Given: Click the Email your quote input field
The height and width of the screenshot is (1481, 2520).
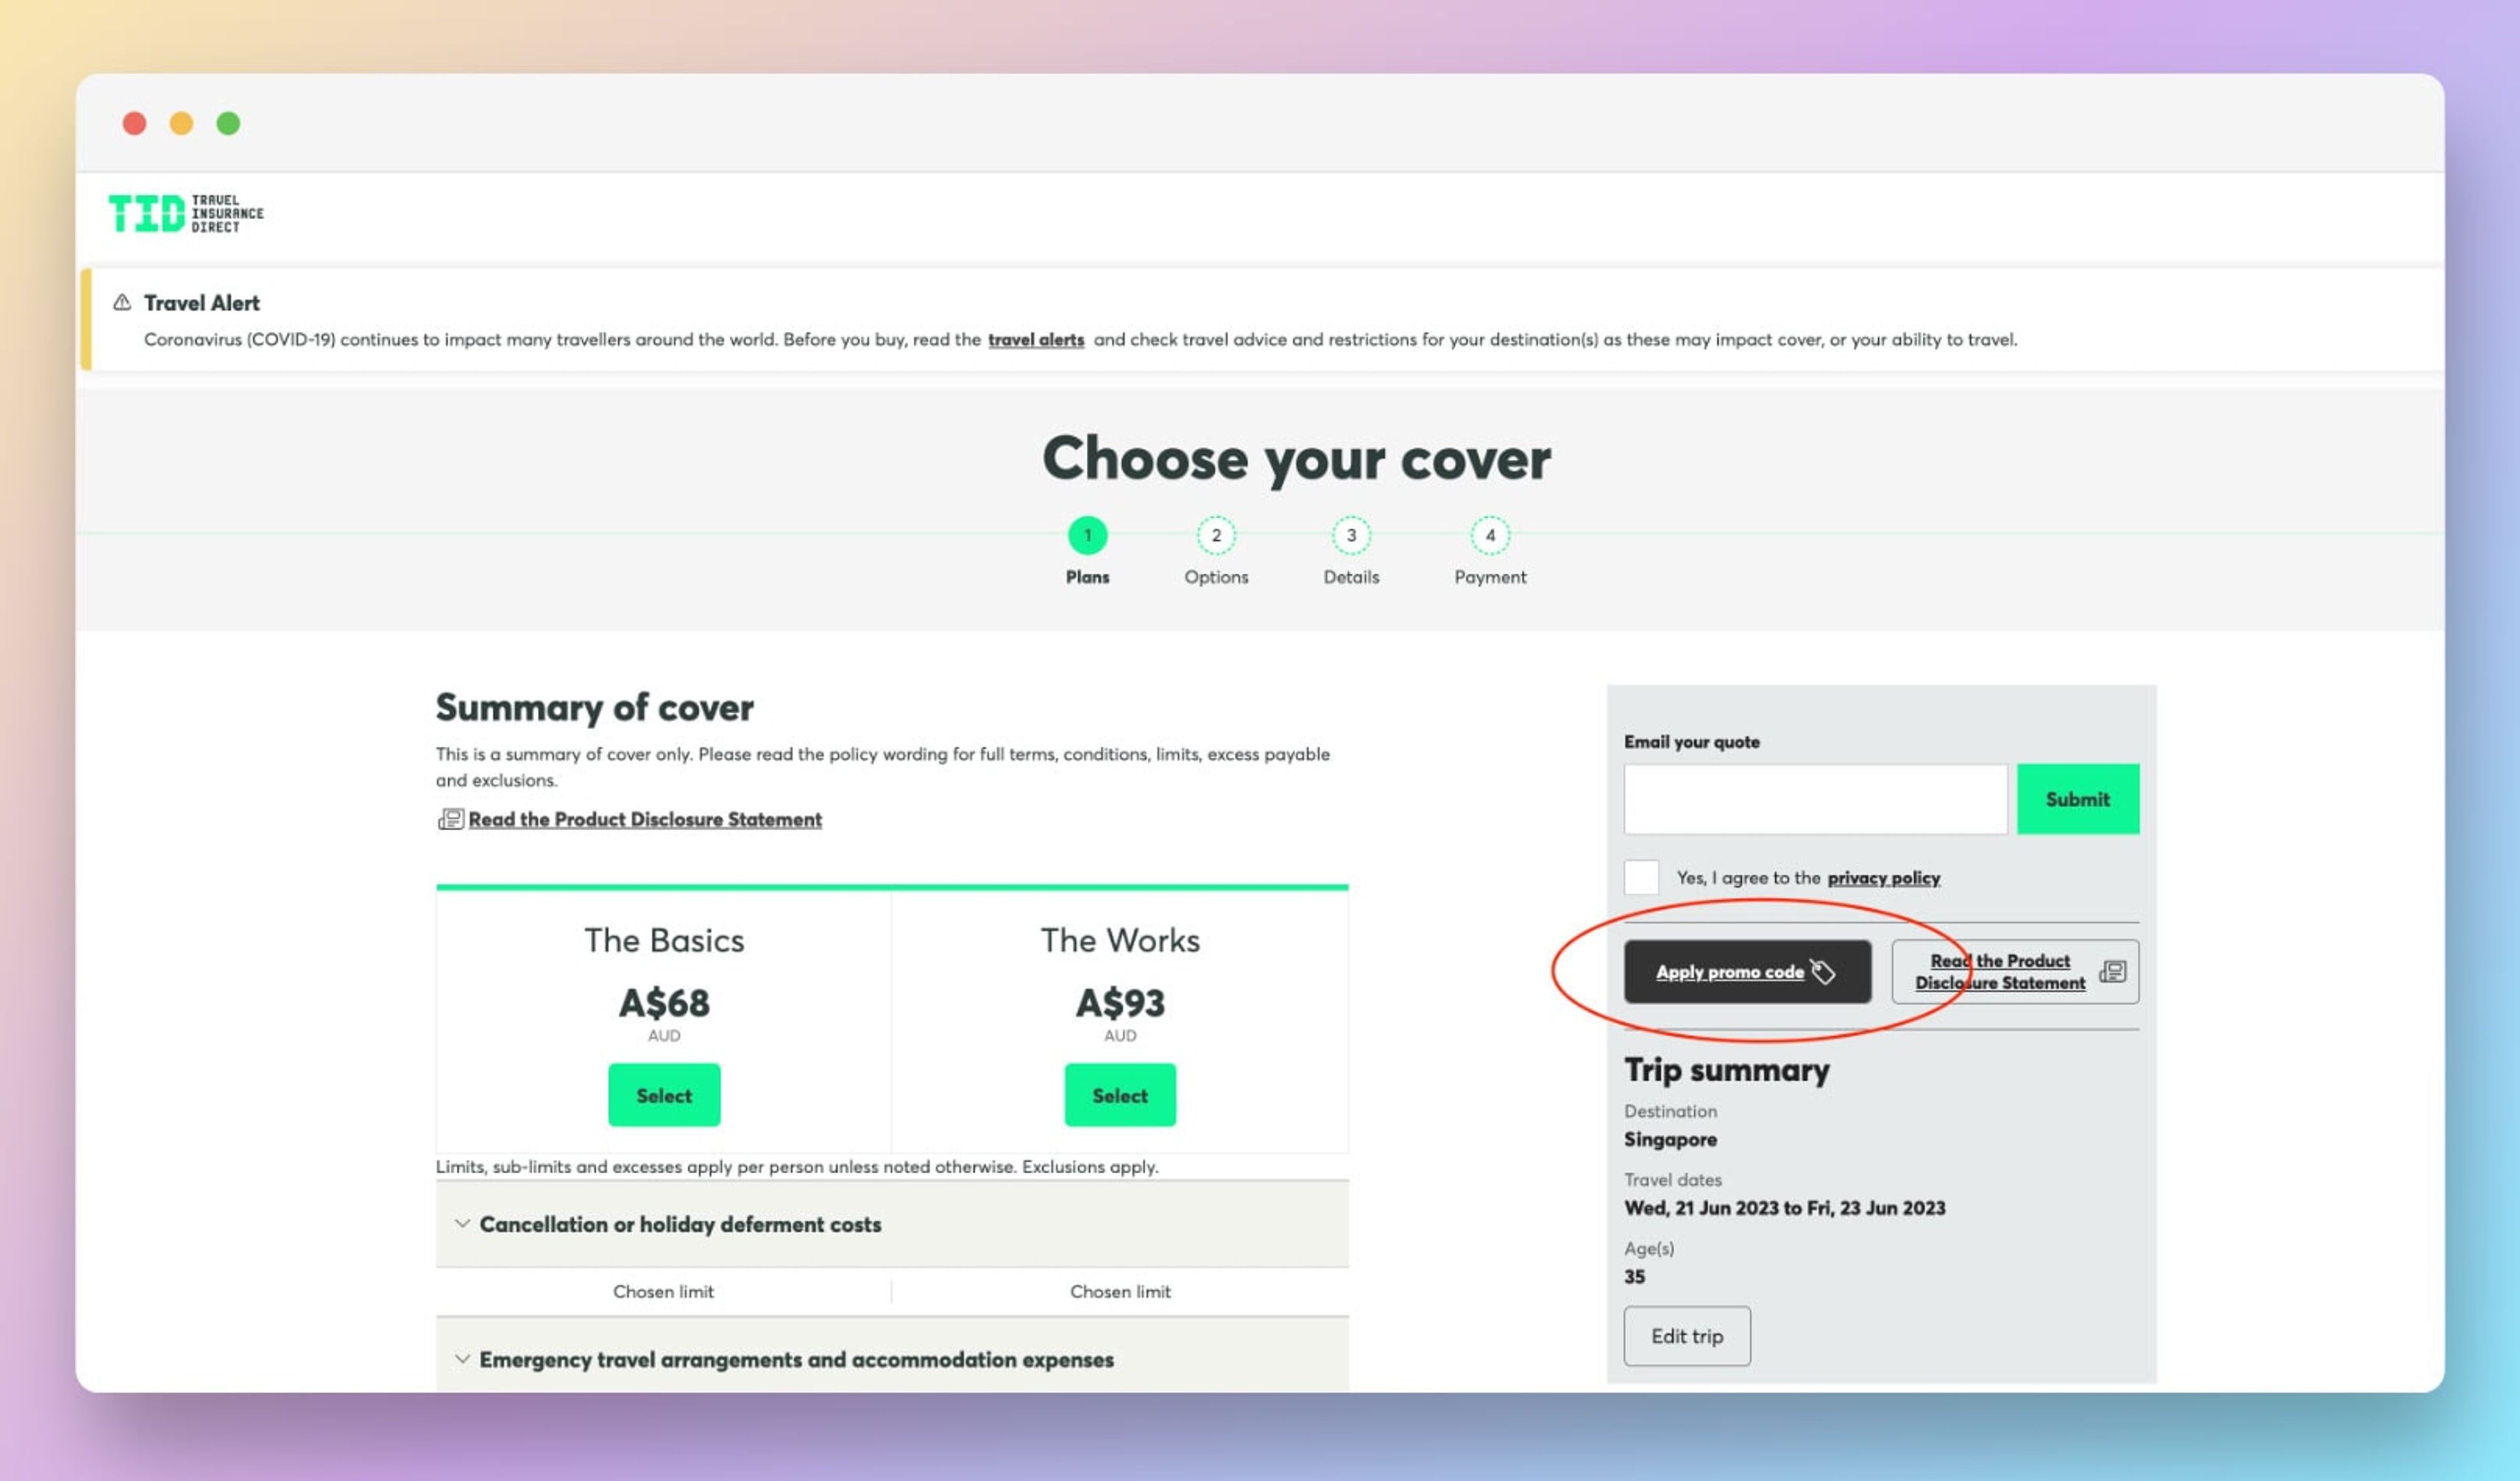Looking at the screenshot, I should coord(1814,799).
